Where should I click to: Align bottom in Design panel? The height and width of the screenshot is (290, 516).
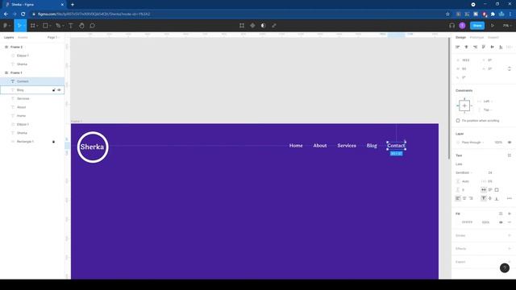(x=501, y=47)
